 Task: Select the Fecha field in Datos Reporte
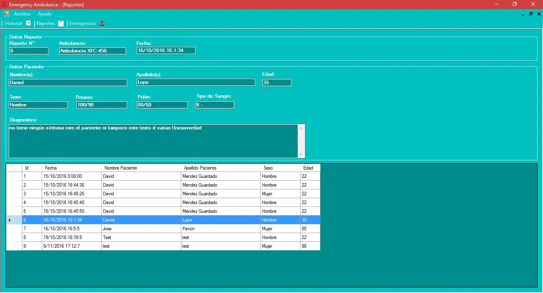[166, 50]
